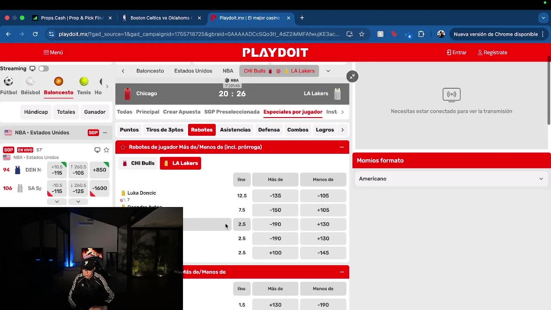Image resolution: width=551 pixels, height=310 pixels.
Task: Open the hamburger Menú icon
Action: pyautogui.click(x=46, y=53)
